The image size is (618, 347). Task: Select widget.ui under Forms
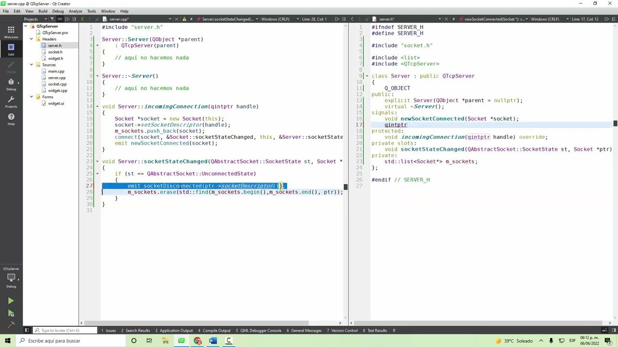(56, 104)
